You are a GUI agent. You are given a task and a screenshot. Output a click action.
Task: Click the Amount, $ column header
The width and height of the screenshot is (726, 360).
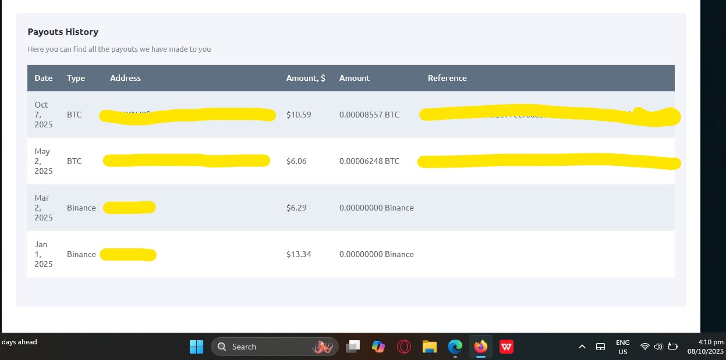306,78
